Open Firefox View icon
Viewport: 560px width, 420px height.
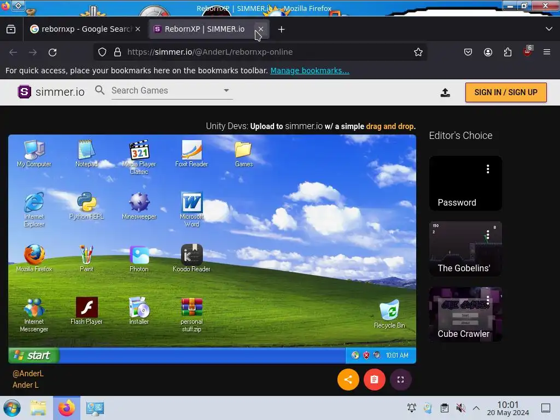[x=11, y=29]
